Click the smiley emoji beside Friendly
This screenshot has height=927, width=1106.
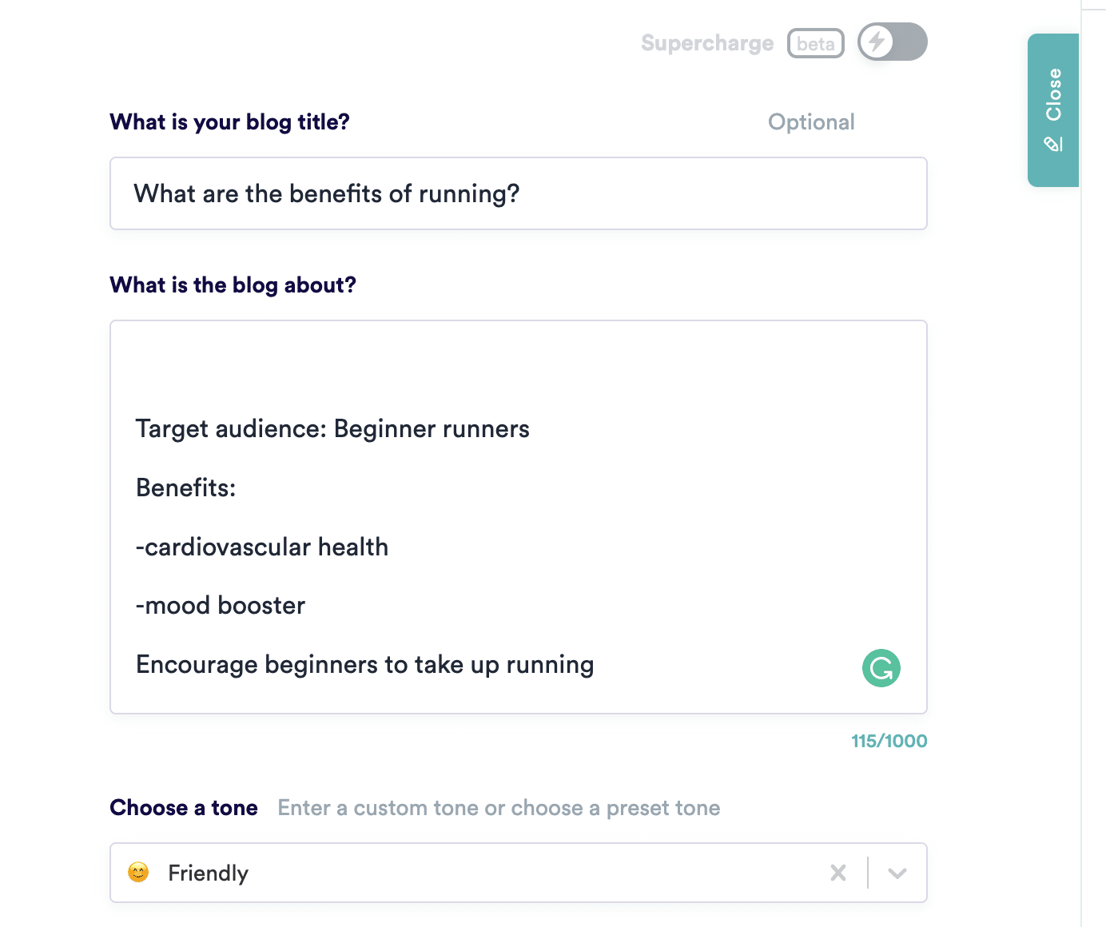(138, 872)
